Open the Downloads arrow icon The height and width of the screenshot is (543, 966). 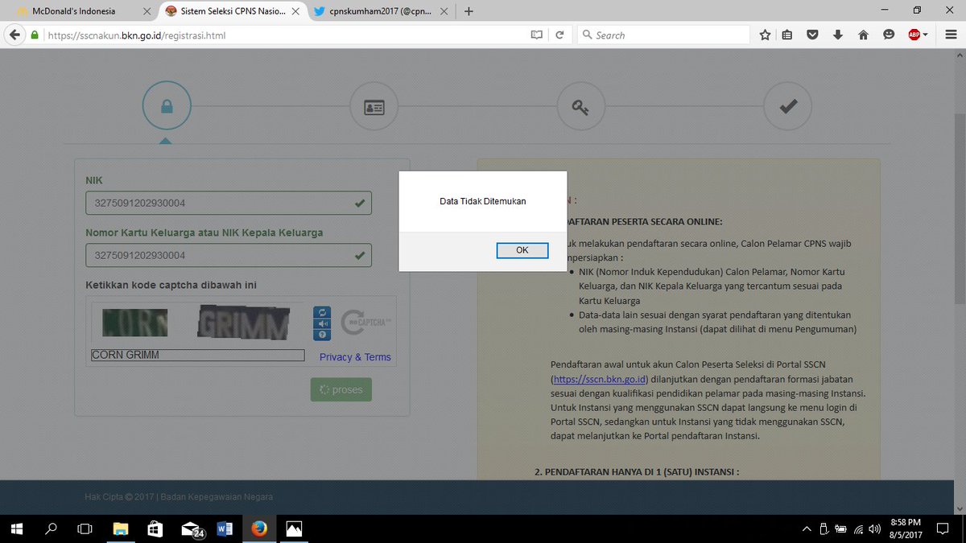point(838,35)
